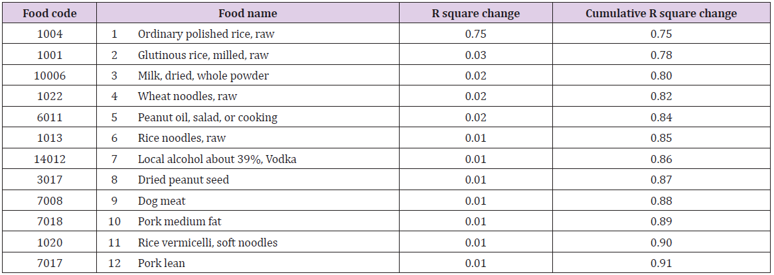Click the R square change header
This screenshot has width=774, height=275.
point(476,13)
